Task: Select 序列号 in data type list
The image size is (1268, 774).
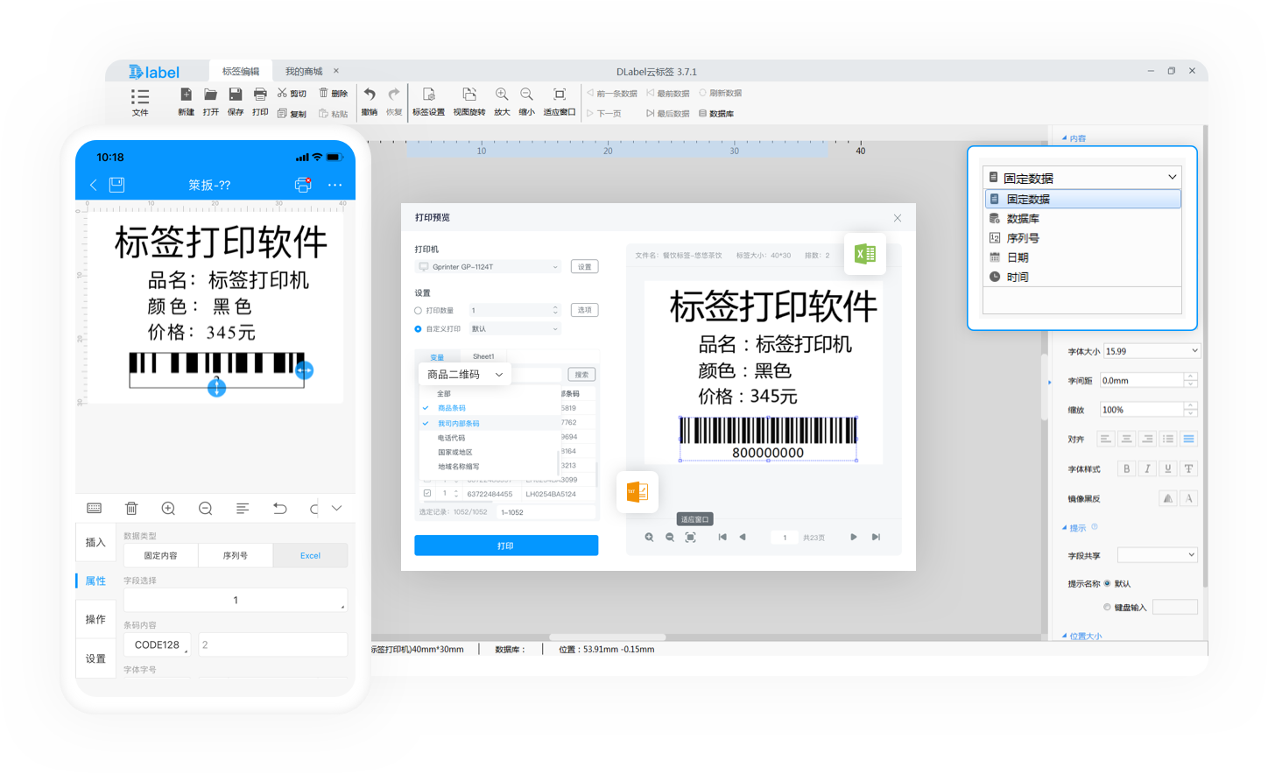Action: (1083, 238)
